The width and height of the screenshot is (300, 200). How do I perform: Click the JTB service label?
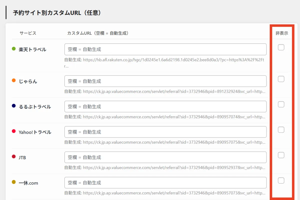pos(22,158)
